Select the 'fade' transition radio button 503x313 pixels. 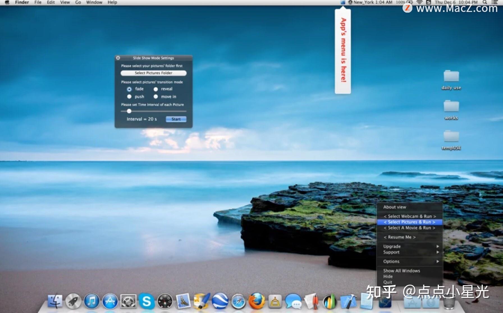pyautogui.click(x=129, y=89)
